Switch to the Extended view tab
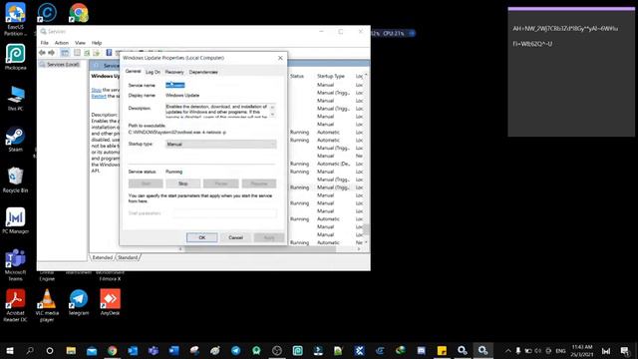Viewport: 638px width, 359px height. (x=102, y=257)
